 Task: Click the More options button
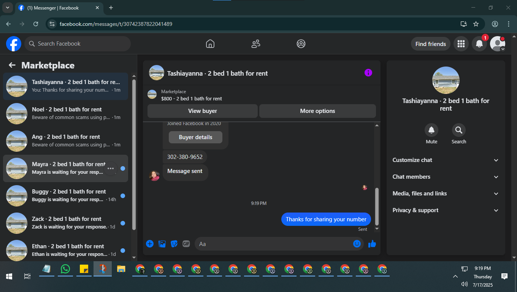(x=317, y=111)
